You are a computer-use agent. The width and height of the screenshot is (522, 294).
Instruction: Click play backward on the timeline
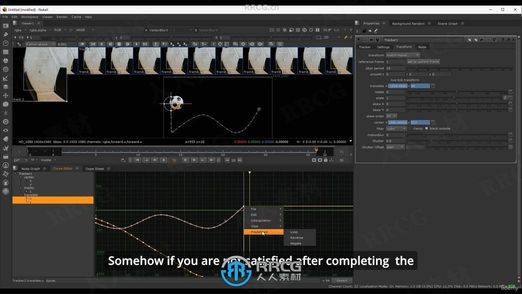point(164,160)
